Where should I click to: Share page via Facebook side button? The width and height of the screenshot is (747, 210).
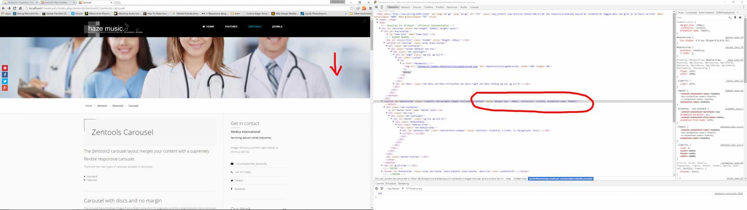(x=5, y=75)
